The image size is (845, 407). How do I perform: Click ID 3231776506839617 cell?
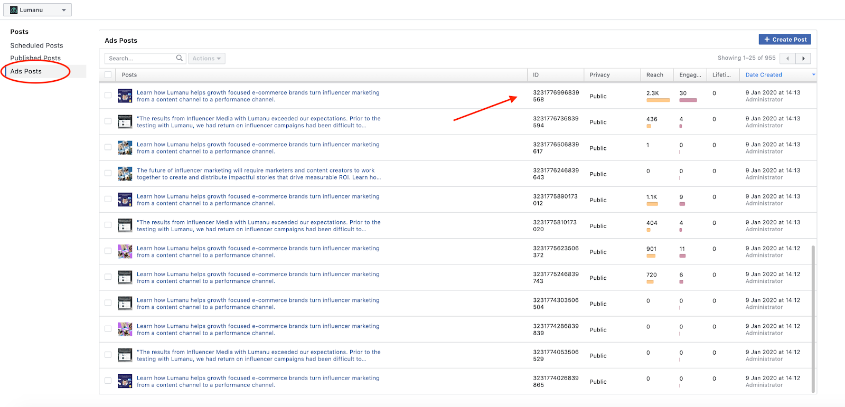pos(556,148)
